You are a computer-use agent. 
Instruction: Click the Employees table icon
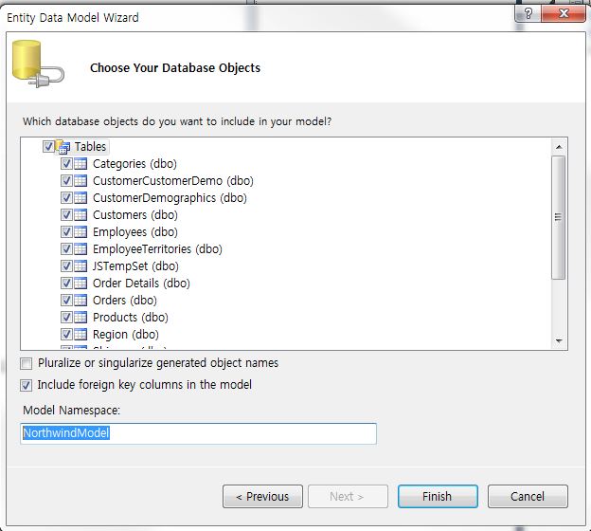click(x=81, y=232)
